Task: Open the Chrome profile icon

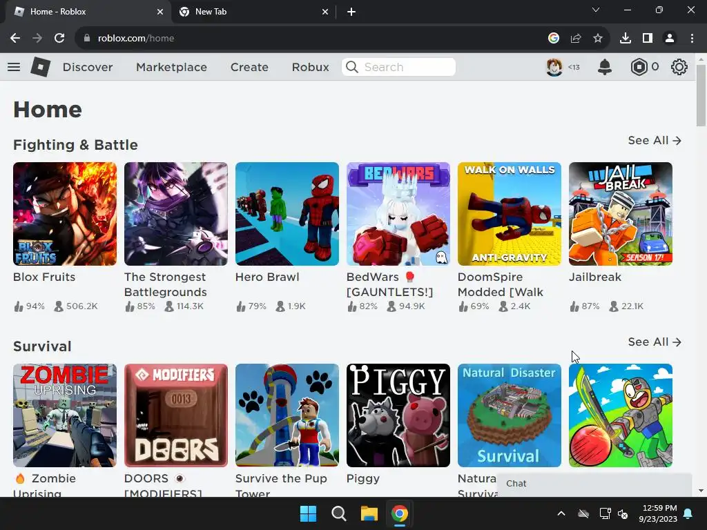Action: tap(670, 39)
